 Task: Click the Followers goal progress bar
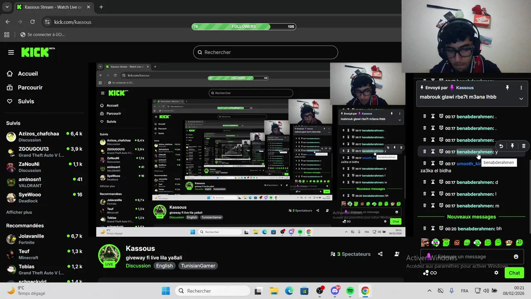pos(244,27)
